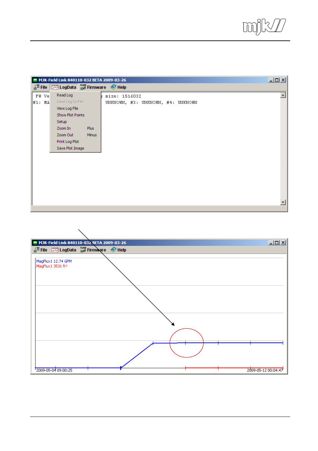Screen dimensions: 318x451
Task: Choose Show Plot Points option
Action: point(70,115)
